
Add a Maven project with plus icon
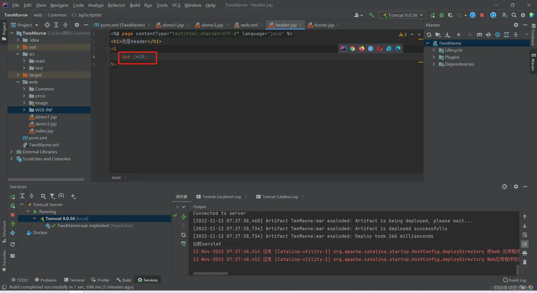click(459, 35)
